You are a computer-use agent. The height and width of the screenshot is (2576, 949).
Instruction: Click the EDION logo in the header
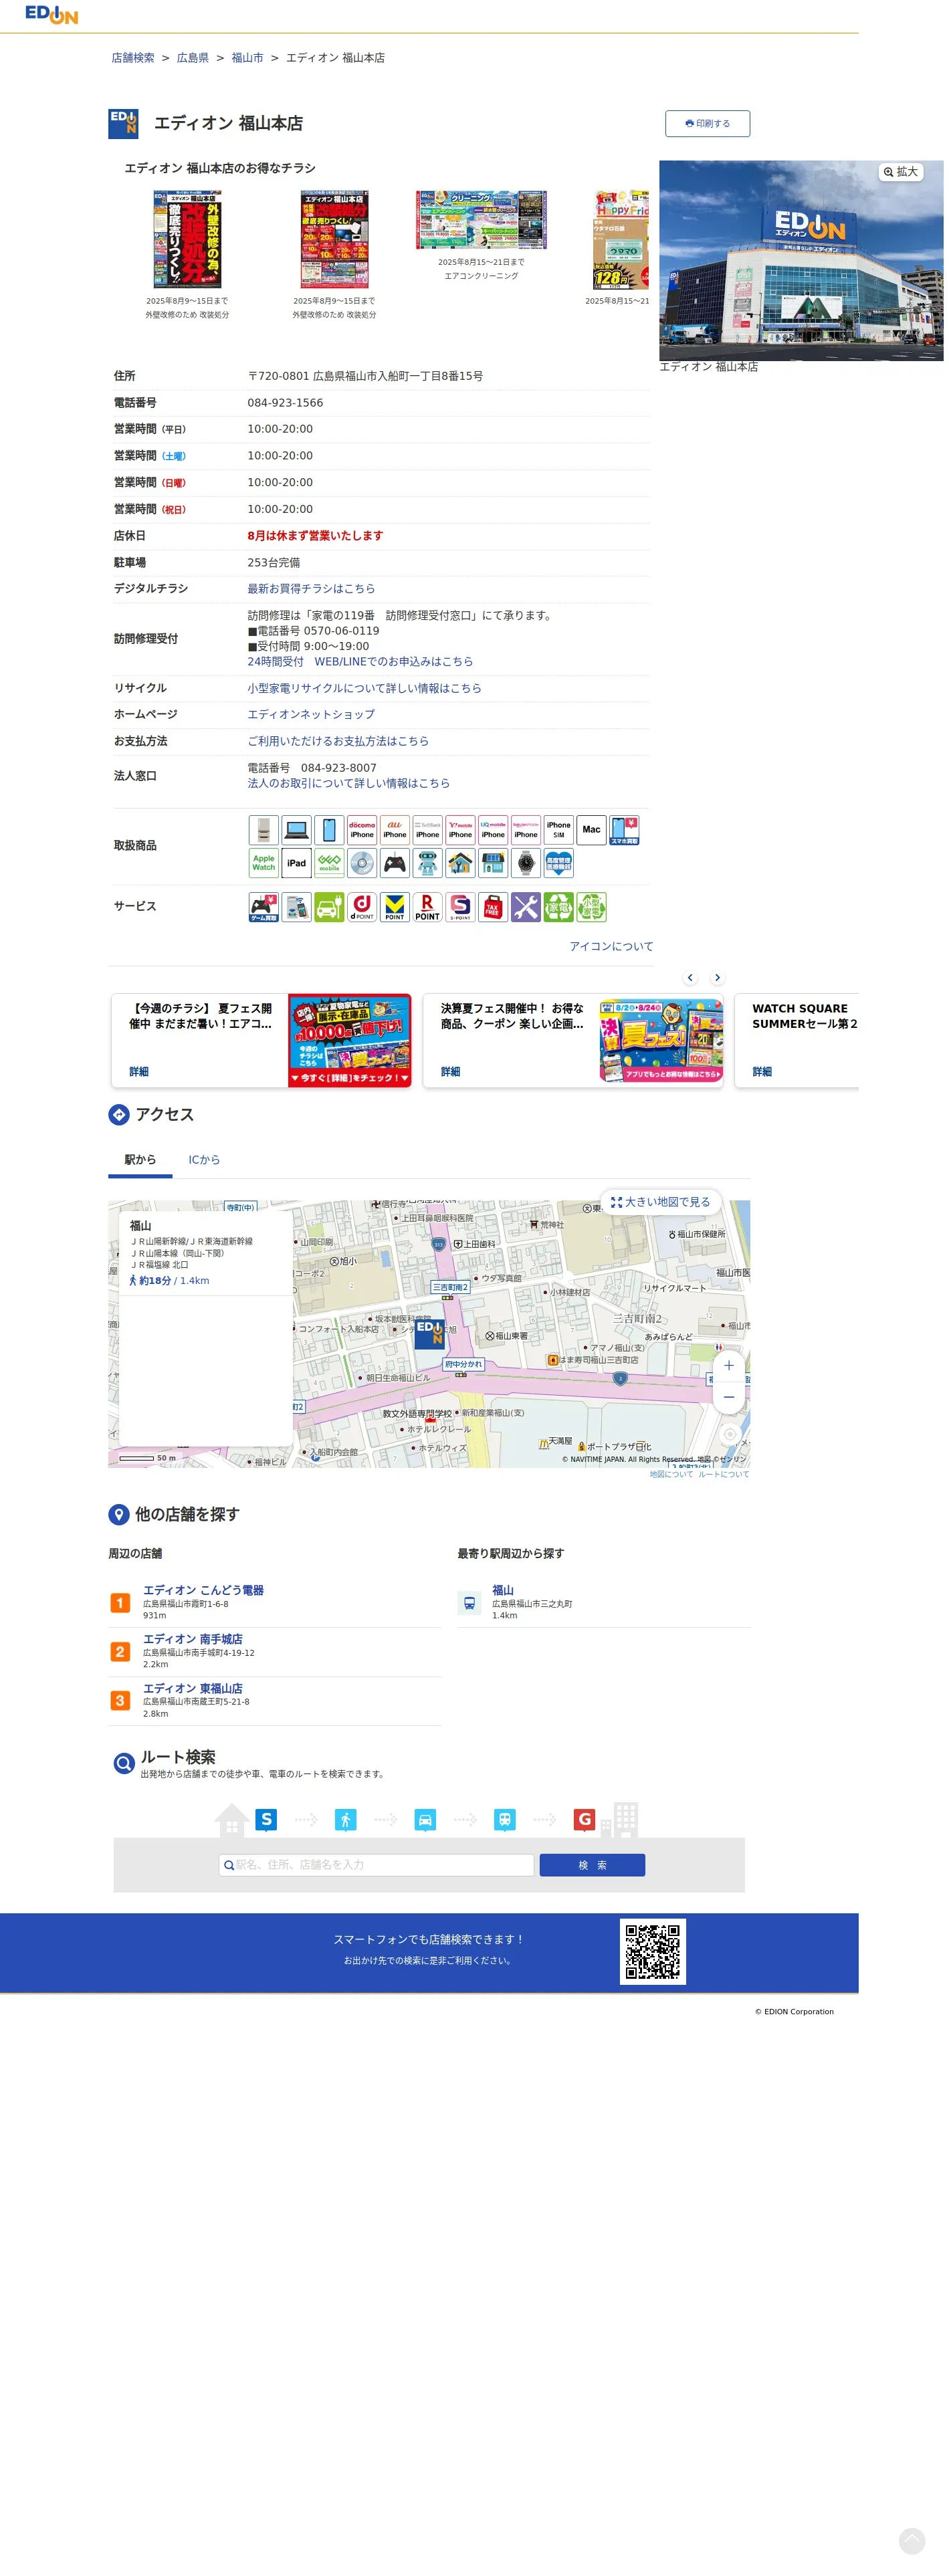coord(51,14)
